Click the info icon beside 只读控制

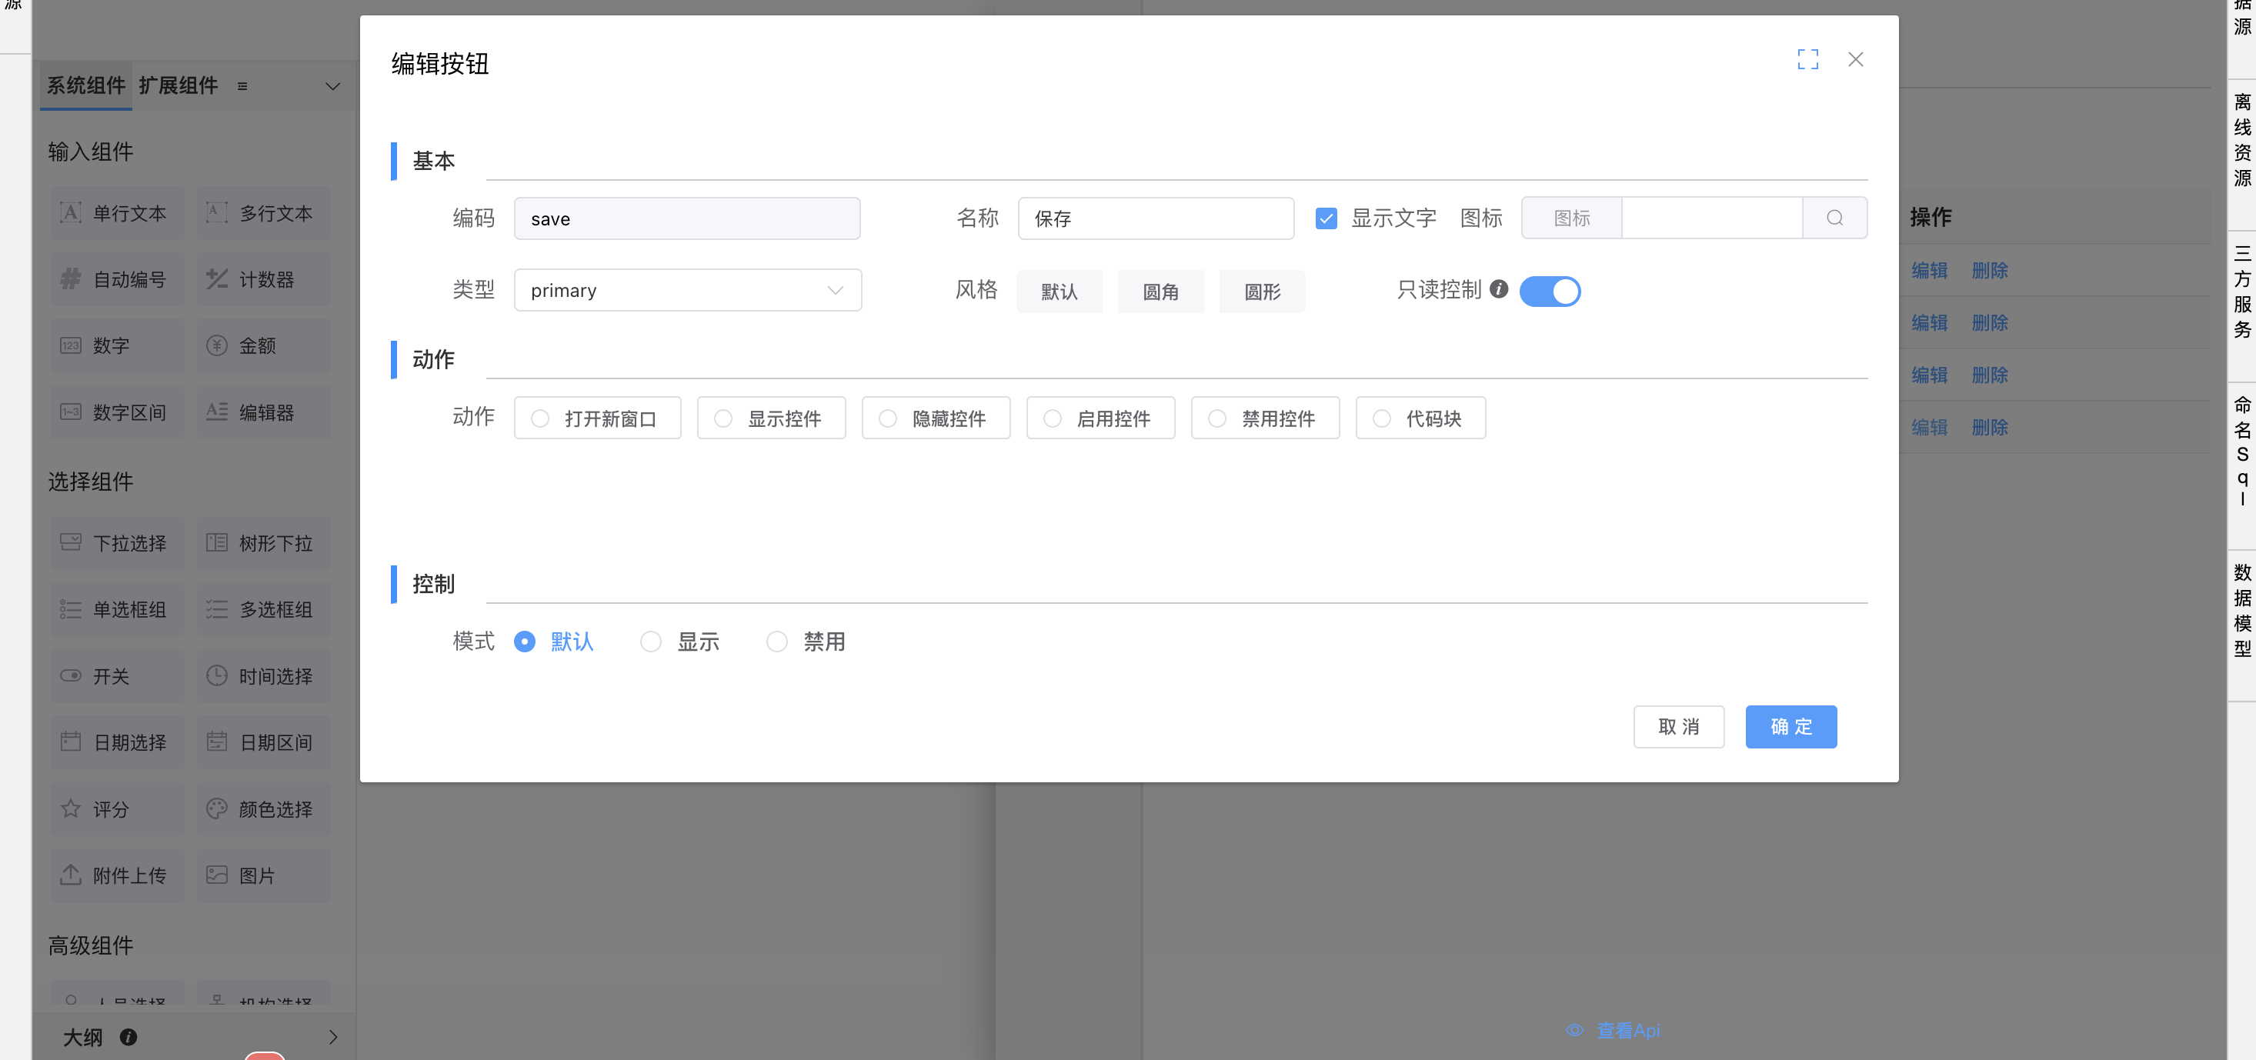[1498, 289]
